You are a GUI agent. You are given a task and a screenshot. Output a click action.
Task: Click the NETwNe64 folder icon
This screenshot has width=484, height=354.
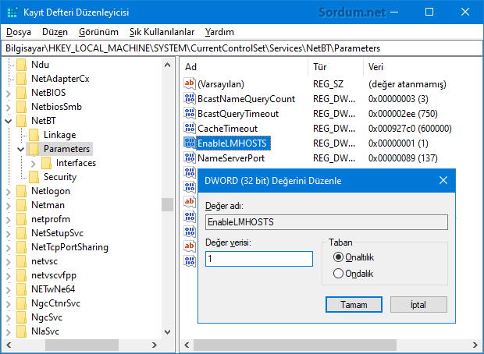pos(22,289)
